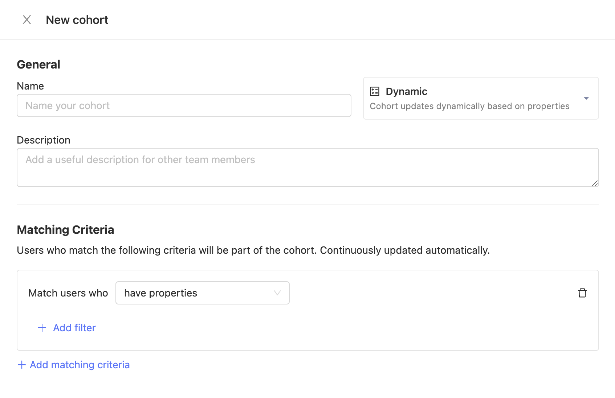Select the Matching Criteria section heading
615x398 pixels.
pyautogui.click(x=65, y=229)
